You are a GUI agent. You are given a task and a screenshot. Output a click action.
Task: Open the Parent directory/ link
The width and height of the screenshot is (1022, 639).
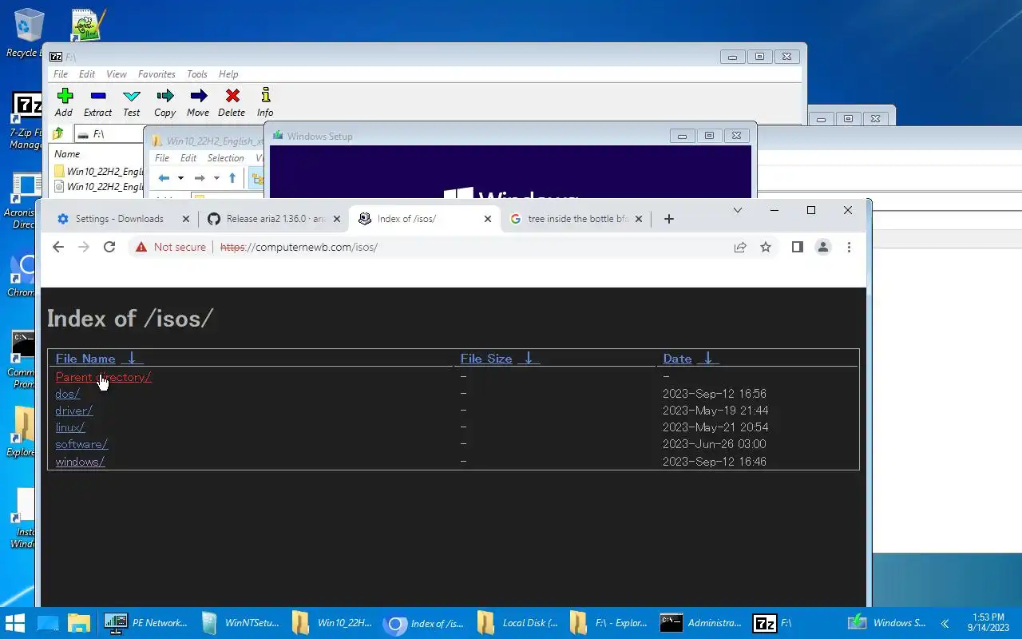[103, 377]
